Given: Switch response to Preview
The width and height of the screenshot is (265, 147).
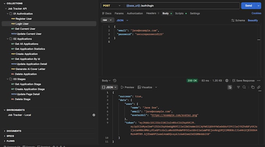Looking at the screenshot, I should [127, 87].
